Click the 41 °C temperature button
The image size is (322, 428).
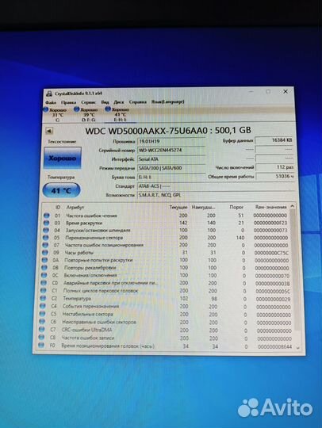click(61, 190)
